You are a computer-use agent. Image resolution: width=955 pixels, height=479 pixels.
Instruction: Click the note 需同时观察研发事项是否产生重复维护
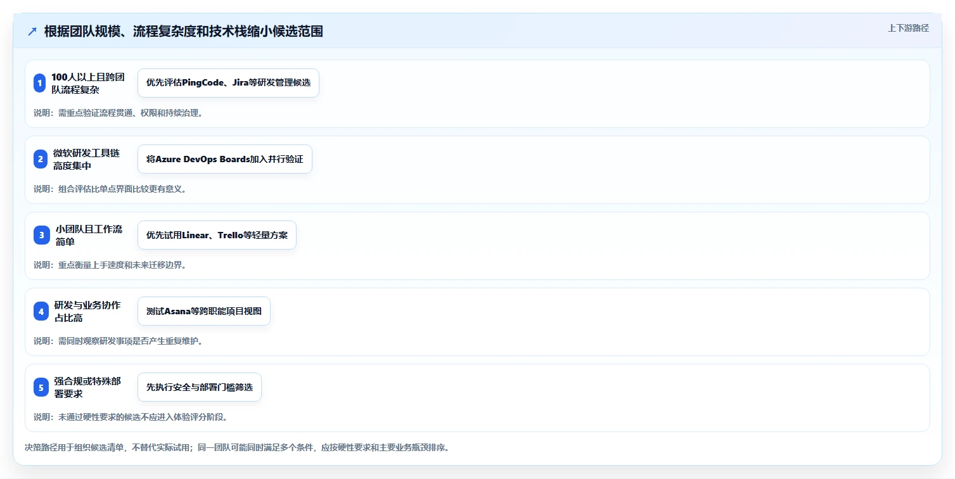click(118, 341)
